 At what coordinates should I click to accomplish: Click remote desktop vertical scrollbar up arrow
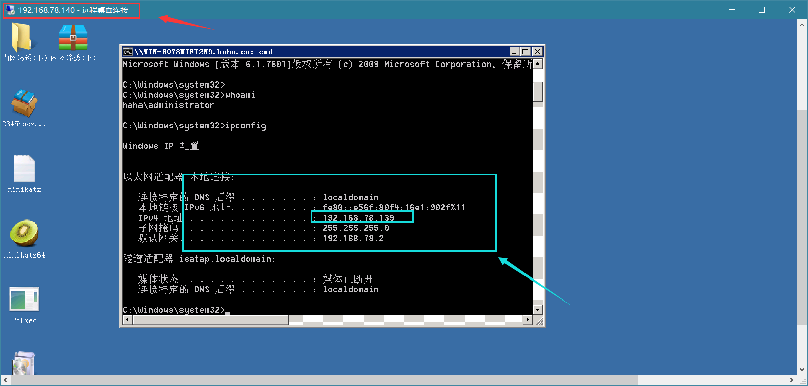802,24
